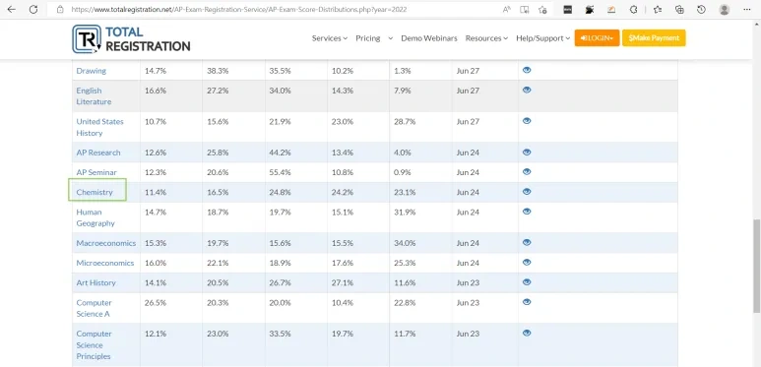The height and width of the screenshot is (367, 761).
Task: Open Collections panel
Action: click(679, 9)
